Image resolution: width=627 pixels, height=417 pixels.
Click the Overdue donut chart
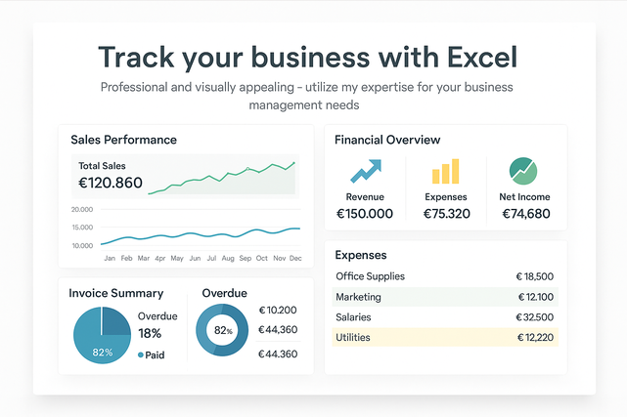coord(223,331)
